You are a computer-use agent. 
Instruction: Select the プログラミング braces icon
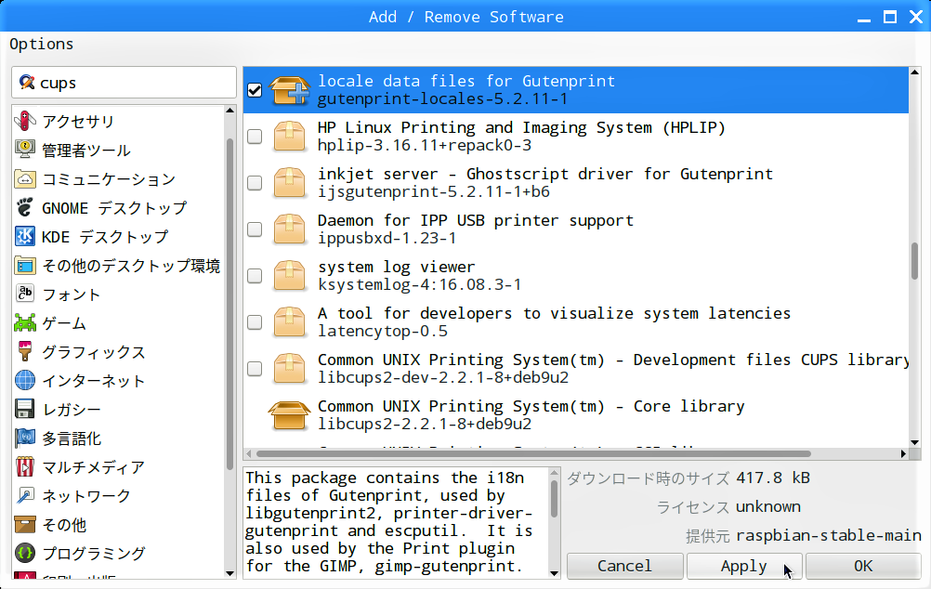tap(25, 554)
